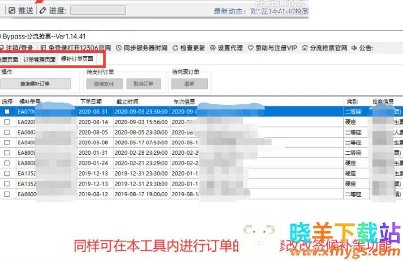
Task: Switch to the 订单管理页面 tab
Action: pos(39,59)
